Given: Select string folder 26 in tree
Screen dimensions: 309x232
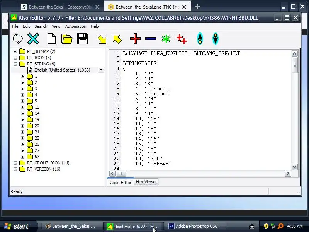Looking at the screenshot, I should tap(37, 144).
